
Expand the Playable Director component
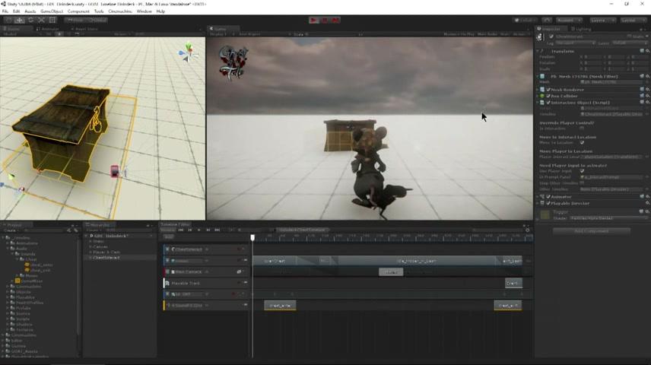(538, 204)
